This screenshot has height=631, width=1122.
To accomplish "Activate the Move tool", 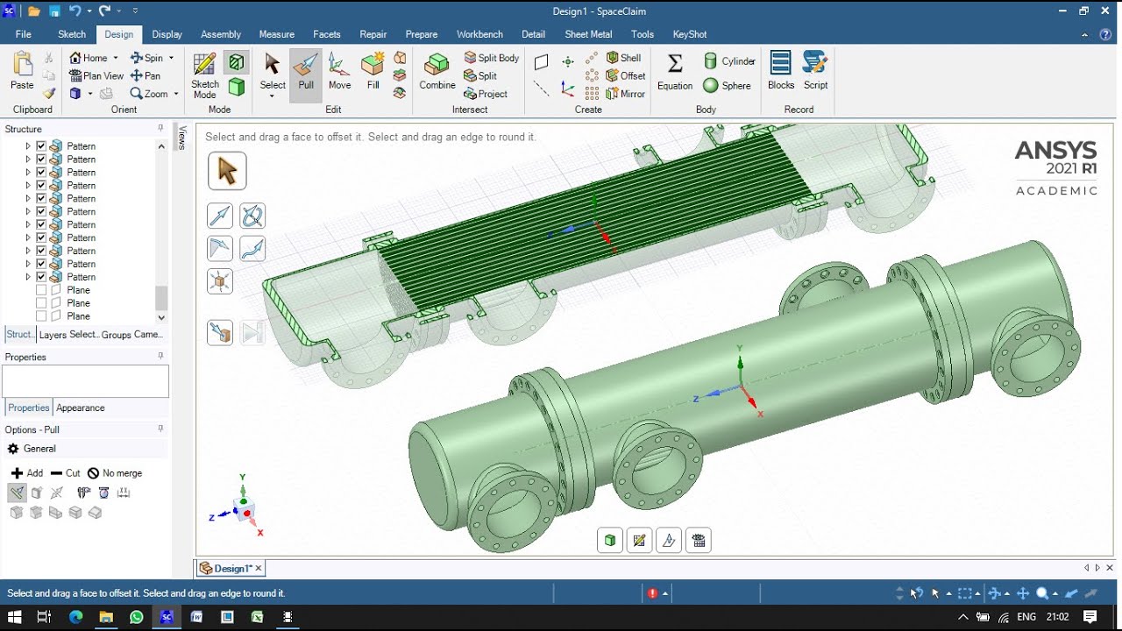I will (339, 72).
